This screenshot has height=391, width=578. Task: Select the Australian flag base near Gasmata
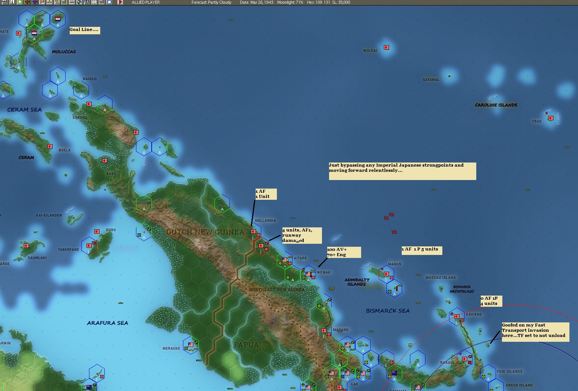pyautogui.click(x=394, y=373)
